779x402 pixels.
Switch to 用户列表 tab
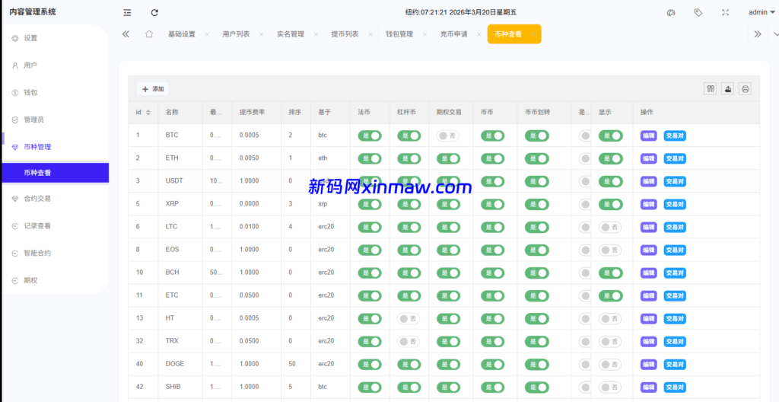(x=236, y=34)
